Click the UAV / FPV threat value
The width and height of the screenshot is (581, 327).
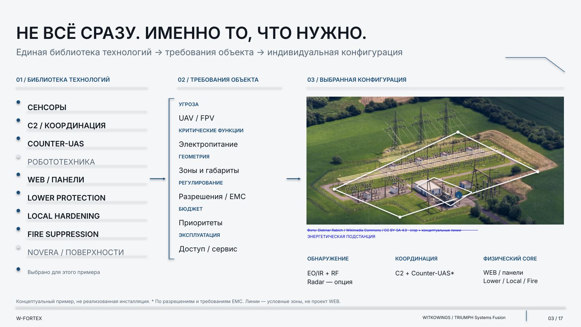(196, 118)
